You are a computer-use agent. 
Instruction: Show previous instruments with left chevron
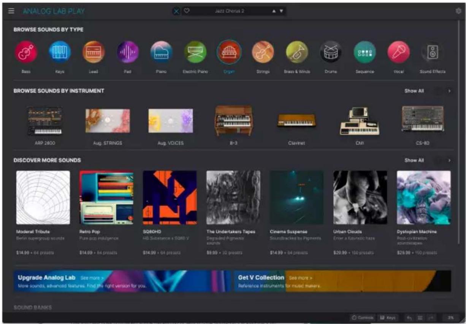point(438,91)
